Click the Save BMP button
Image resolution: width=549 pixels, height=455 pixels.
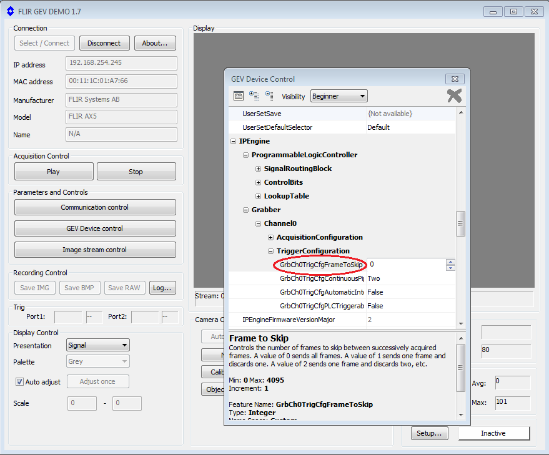pos(79,288)
